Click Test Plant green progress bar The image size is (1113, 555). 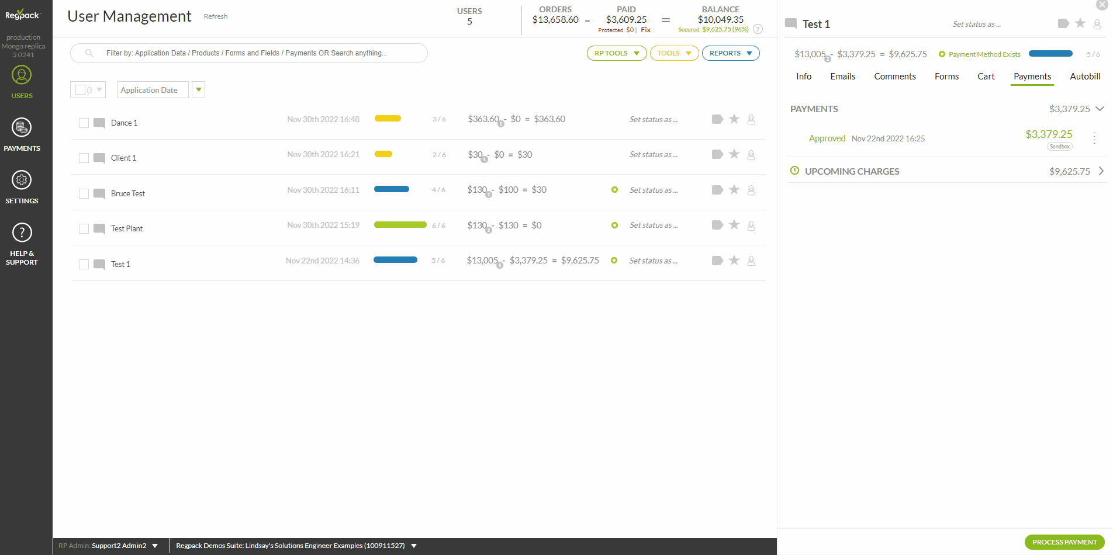400,225
